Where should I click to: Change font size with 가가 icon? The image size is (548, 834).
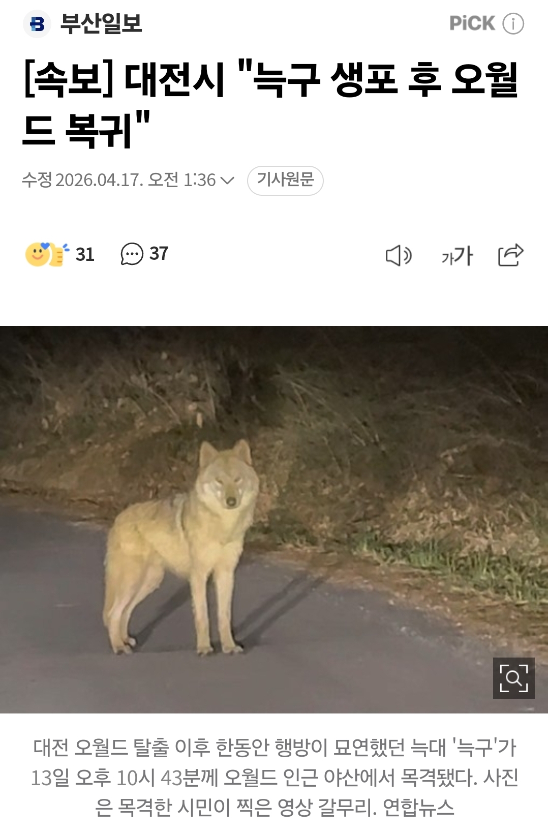point(457,255)
